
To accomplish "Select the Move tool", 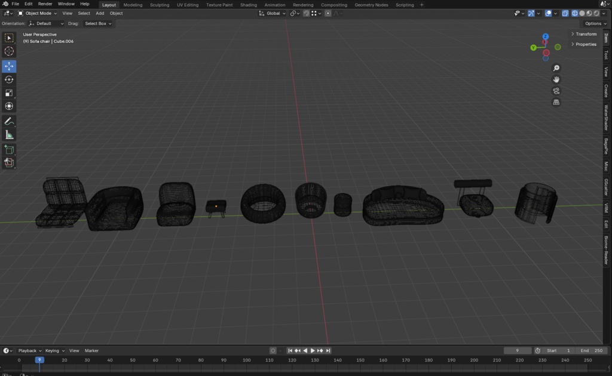I will [9, 66].
